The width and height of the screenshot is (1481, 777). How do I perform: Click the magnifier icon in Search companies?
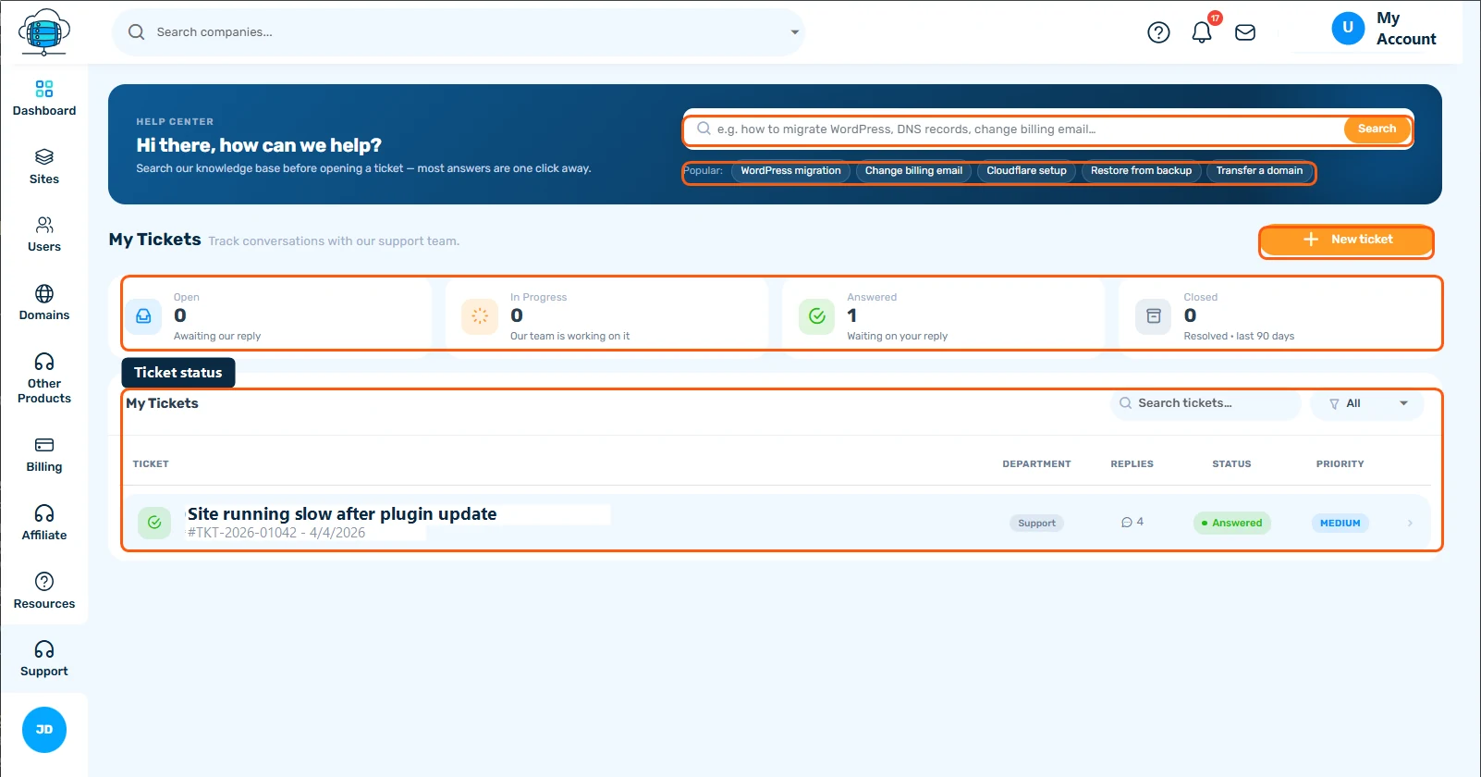(137, 32)
